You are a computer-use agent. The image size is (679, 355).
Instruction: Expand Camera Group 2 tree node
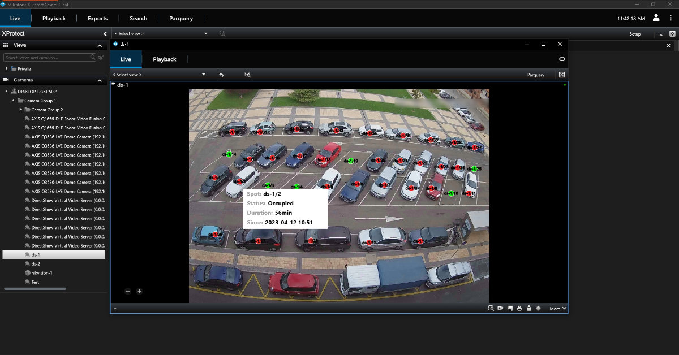20,110
